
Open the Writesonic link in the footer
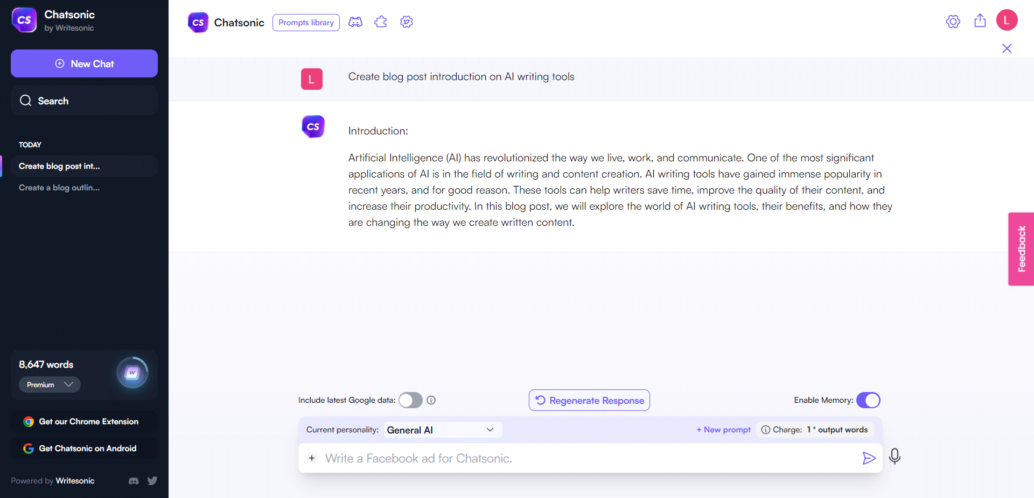(75, 481)
